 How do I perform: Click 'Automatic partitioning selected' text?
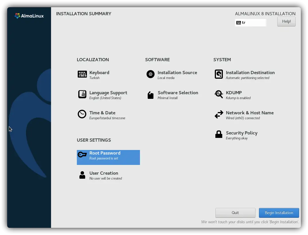point(247,78)
